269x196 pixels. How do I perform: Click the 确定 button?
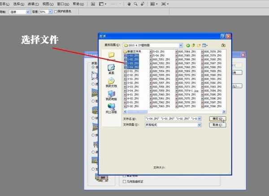pyautogui.click(x=217, y=118)
